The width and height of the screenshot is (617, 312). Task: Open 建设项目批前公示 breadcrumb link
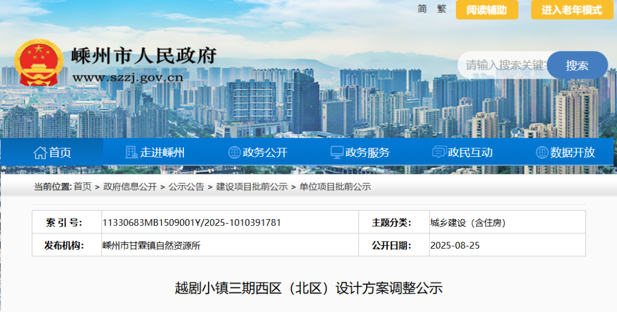251,187
